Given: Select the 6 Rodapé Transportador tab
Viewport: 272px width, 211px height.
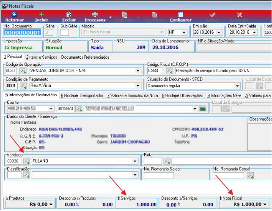Looking at the screenshot, I should pos(82,95).
